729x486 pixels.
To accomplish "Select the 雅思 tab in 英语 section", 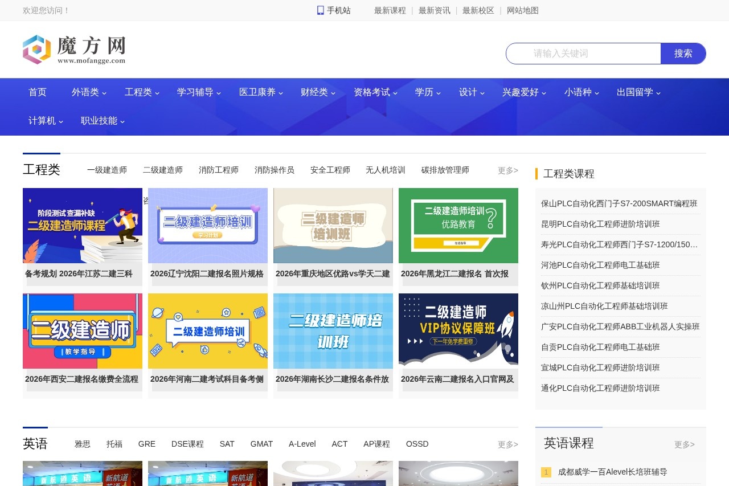I will pos(83,444).
